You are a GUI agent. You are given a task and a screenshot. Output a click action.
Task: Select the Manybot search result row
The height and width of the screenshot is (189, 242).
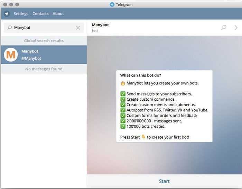tap(44, 55)
